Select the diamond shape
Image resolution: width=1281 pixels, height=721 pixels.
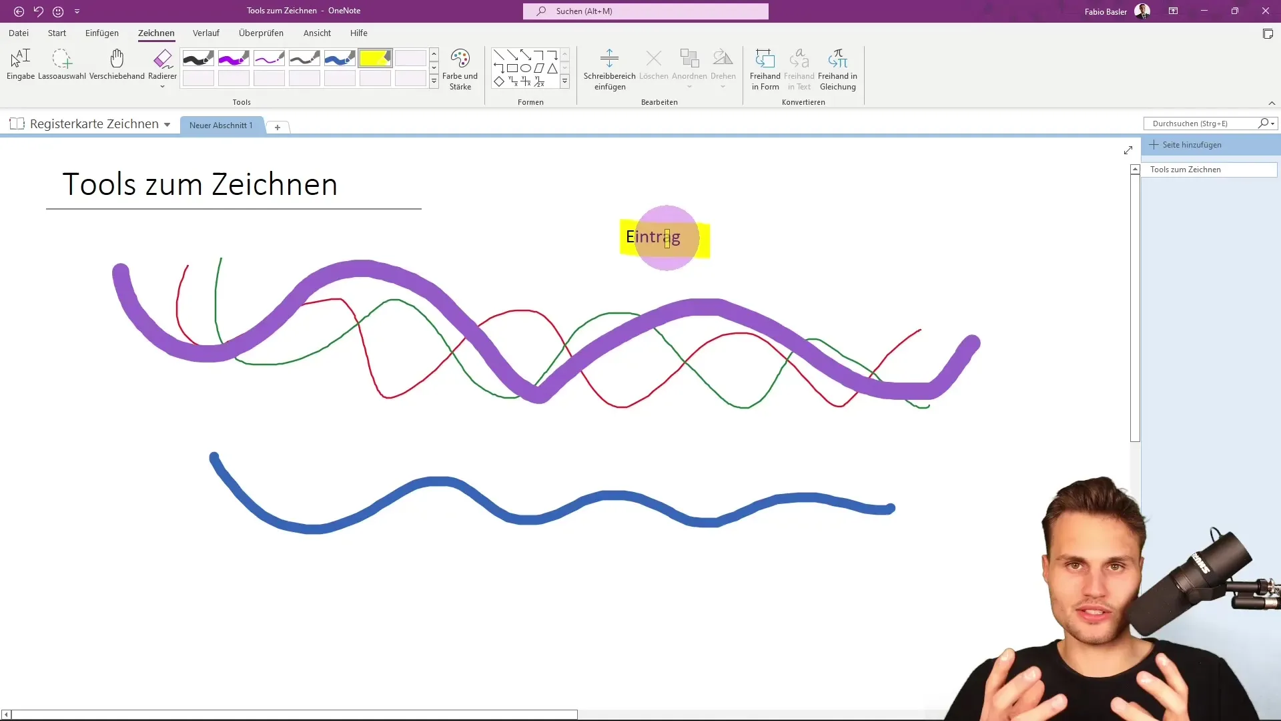(x=499, y=81)
